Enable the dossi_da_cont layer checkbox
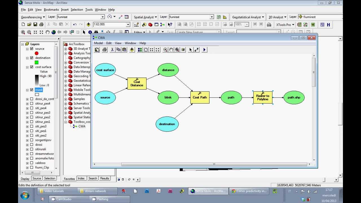361x203 pixels. [x=32, y=99]
